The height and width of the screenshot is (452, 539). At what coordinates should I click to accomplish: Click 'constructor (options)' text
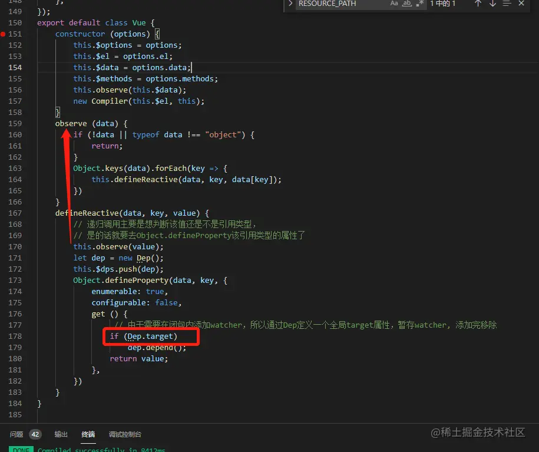pos(102,34)
